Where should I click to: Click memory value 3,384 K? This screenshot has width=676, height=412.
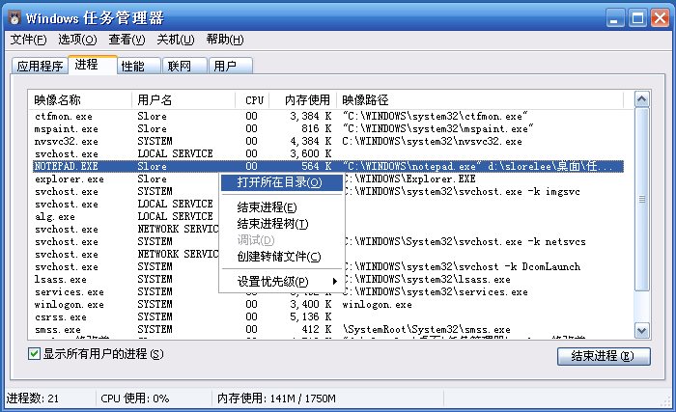(x=310, y=117)
